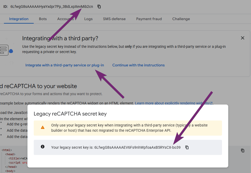The width and height of the screenshot is (251, 173).
Task: Click Integrate with a third-party service link
Action: pos(65,65)
